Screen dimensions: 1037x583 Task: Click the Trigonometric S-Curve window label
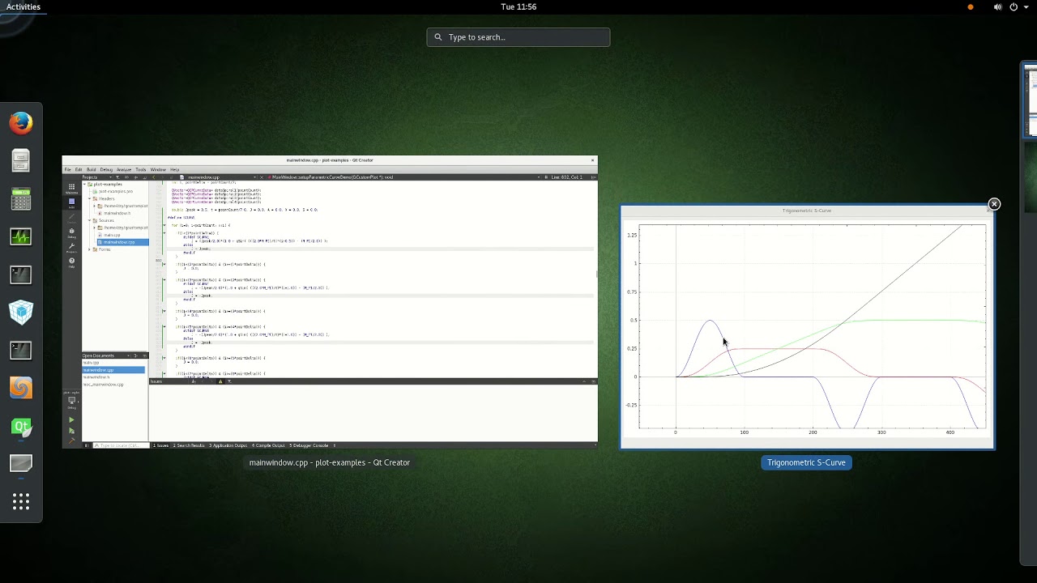[806, 462]
